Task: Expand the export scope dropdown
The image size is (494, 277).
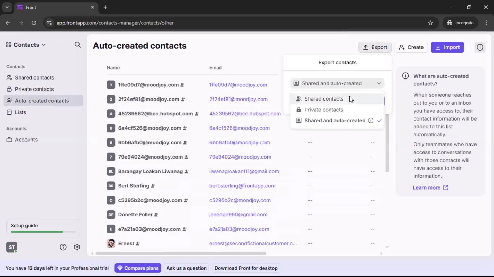Action: (x=379, y=83)
